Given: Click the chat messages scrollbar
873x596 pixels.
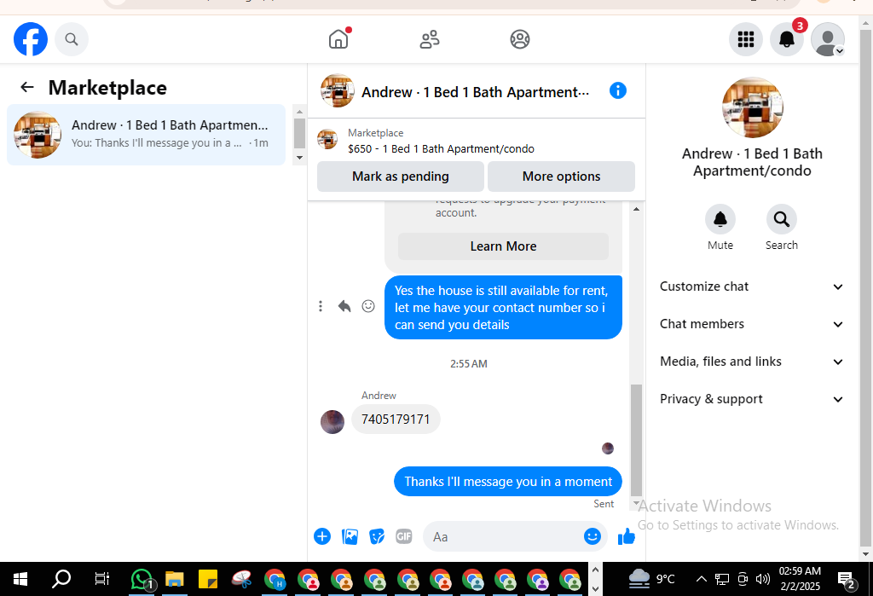Looking at the screenshot, I should coord(636,440).
